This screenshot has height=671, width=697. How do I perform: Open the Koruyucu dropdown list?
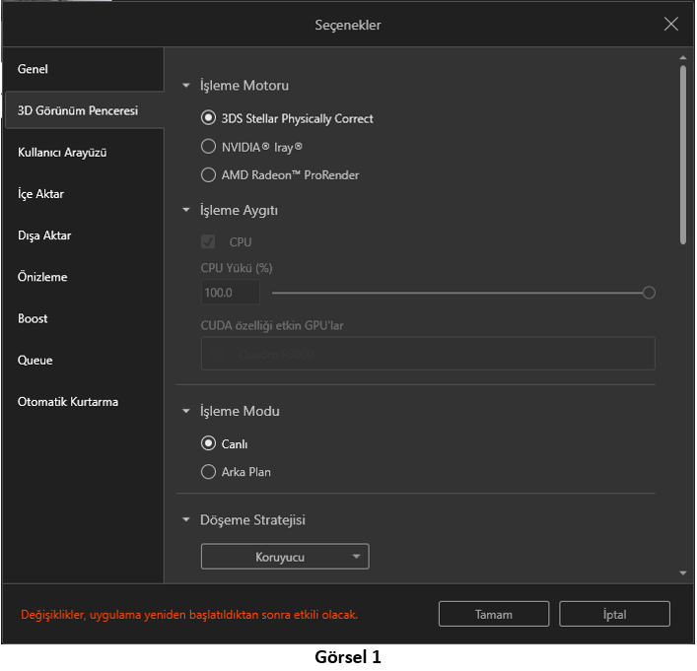coord(285,557)
